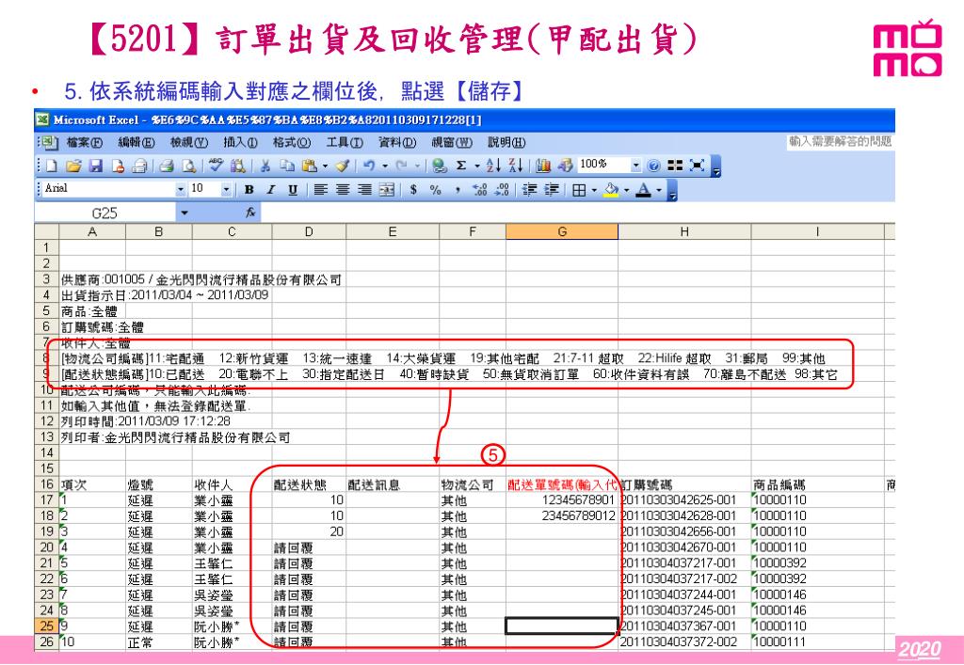Open the 格式(O) menu
964x665 pixels.
[292, 142]
